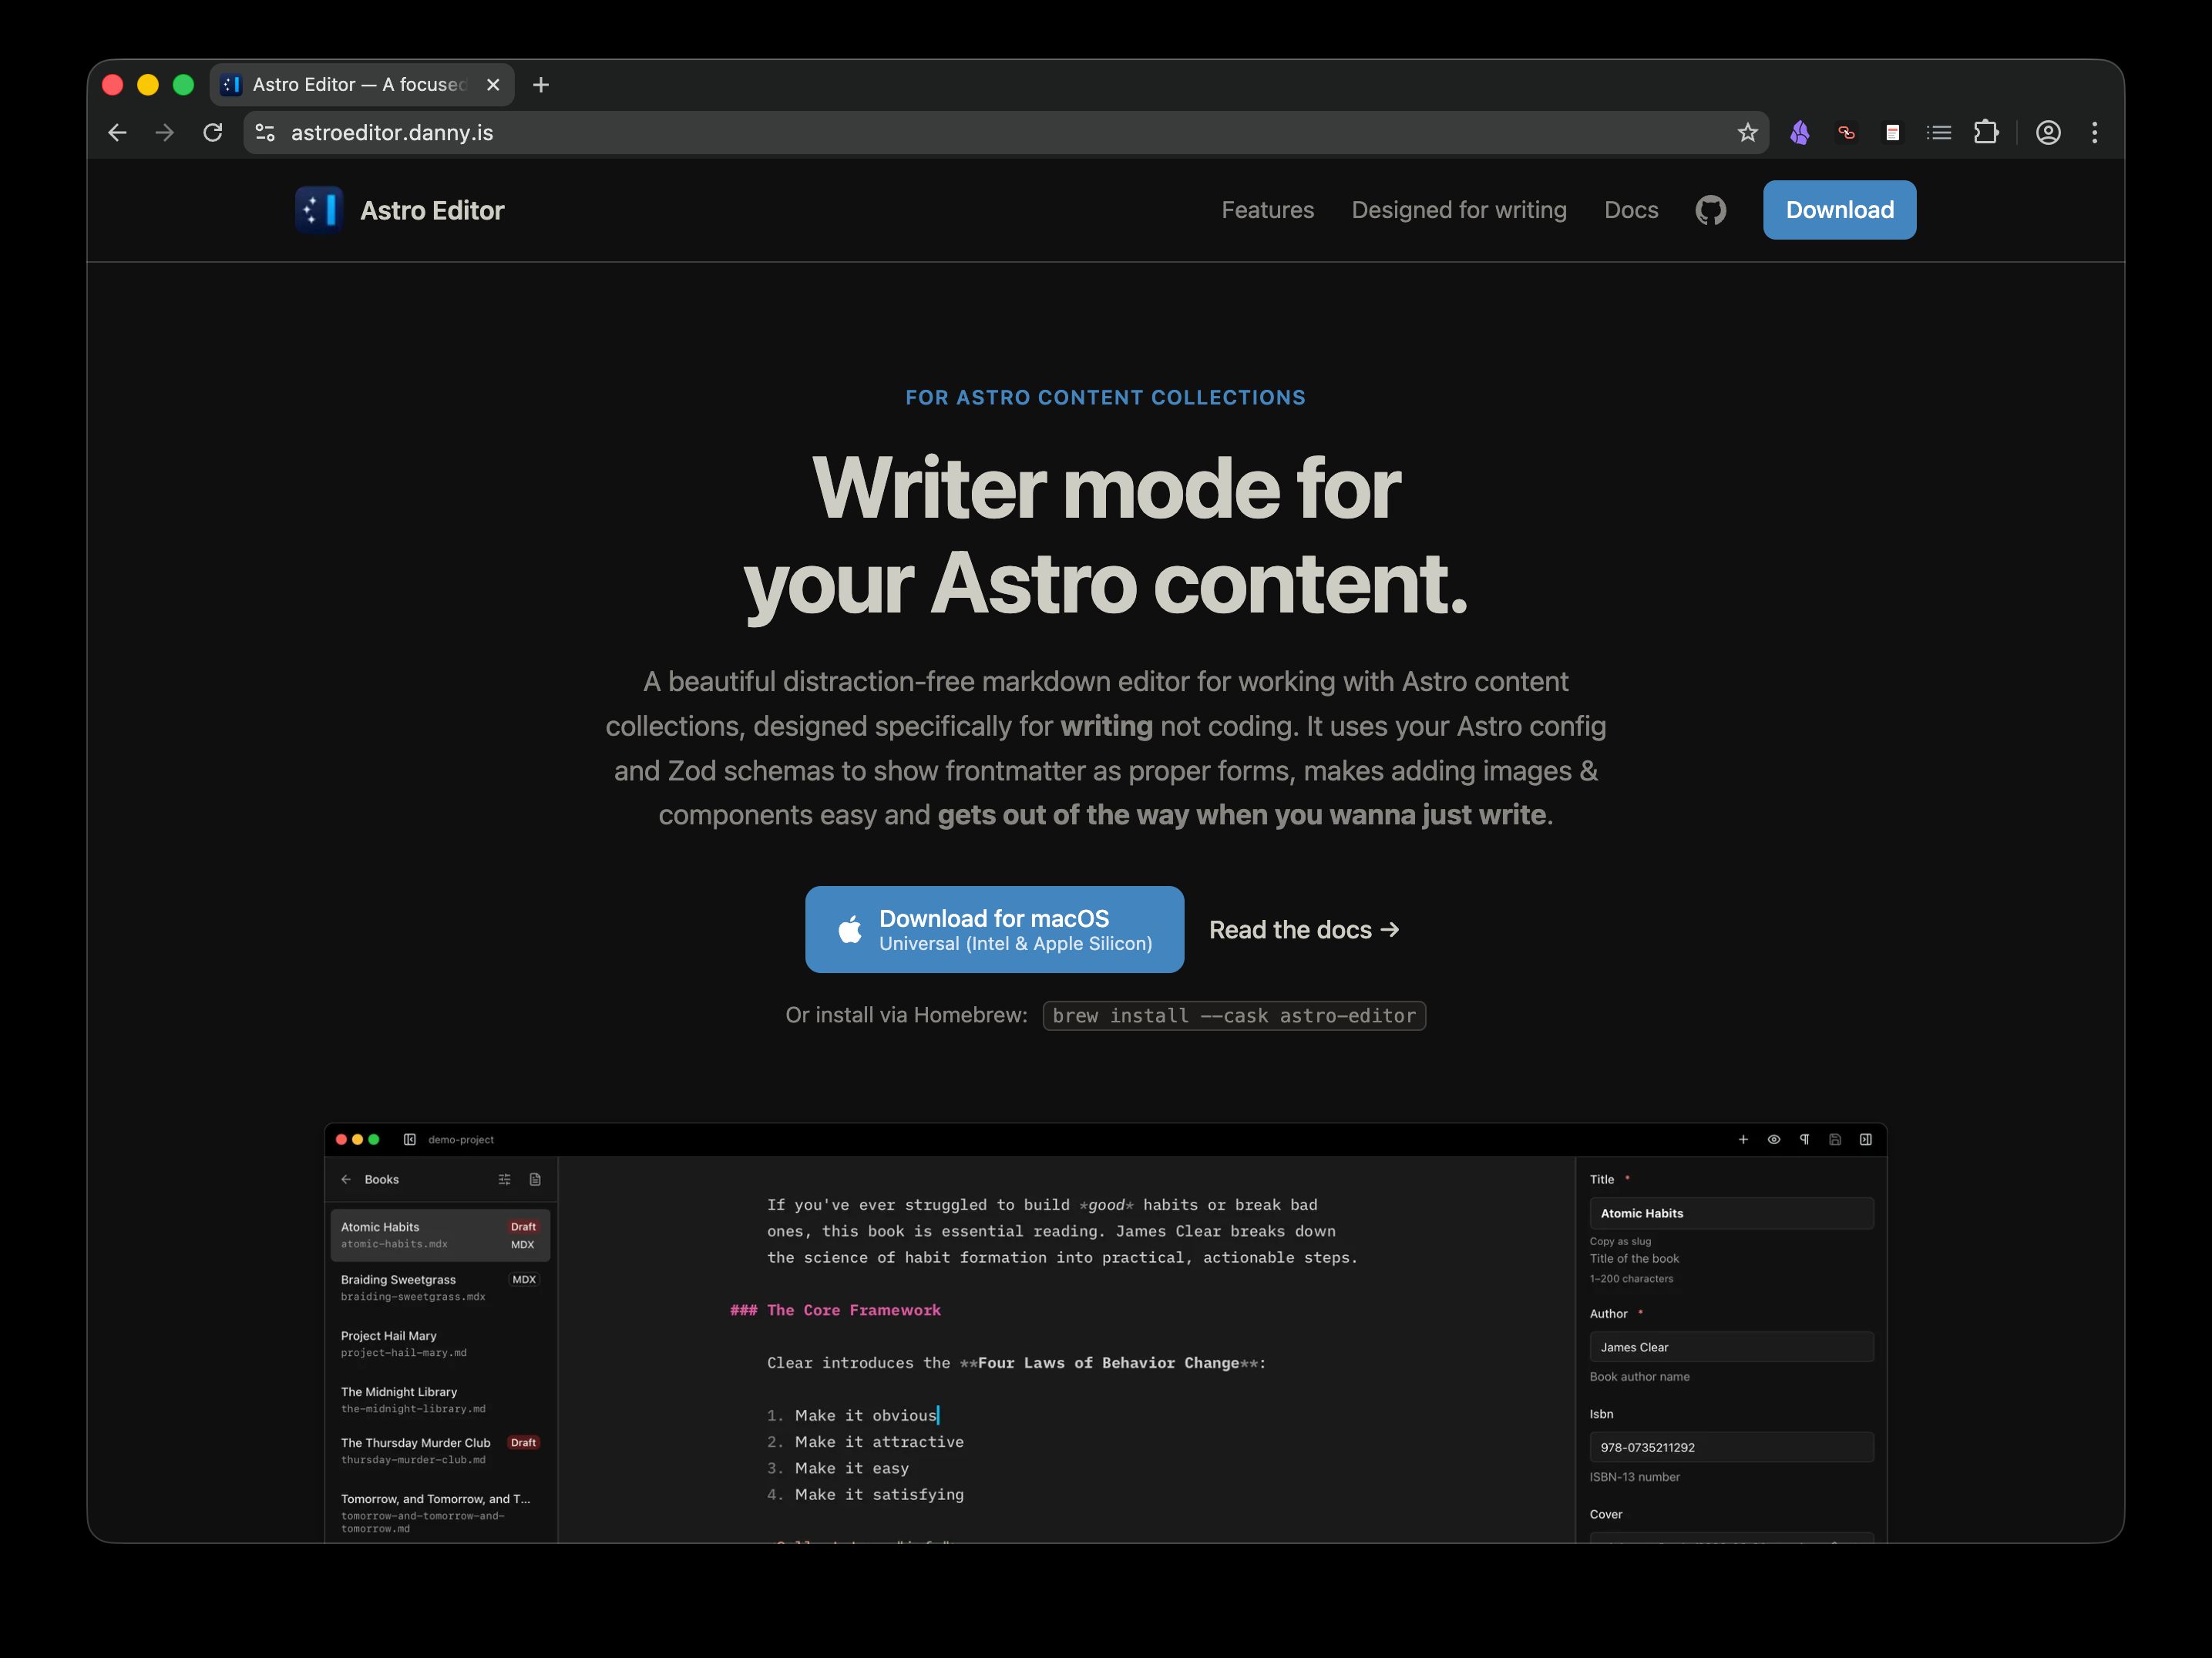This screenshot has width=2212, height=1658.
Task: Click the save disk icon
Action: click(x=1835, y=1139)
